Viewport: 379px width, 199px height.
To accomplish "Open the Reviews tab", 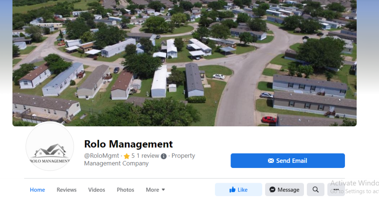I will tap(67, 190).
